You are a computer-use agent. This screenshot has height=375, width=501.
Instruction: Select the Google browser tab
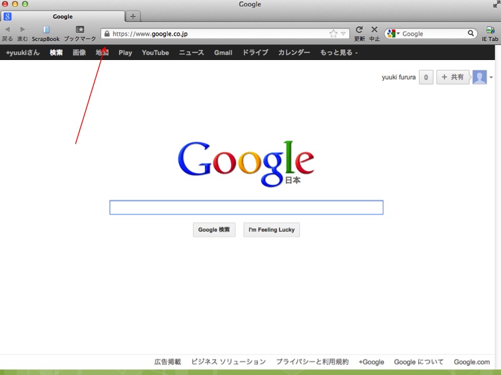tap(63, 16)
